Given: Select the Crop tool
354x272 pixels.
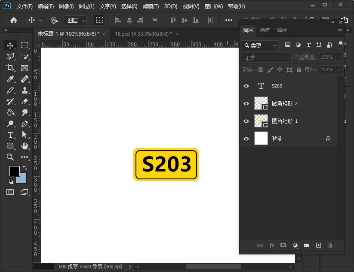Looking at the screenshot, I should pyautogui.click(x=10, y=68).
